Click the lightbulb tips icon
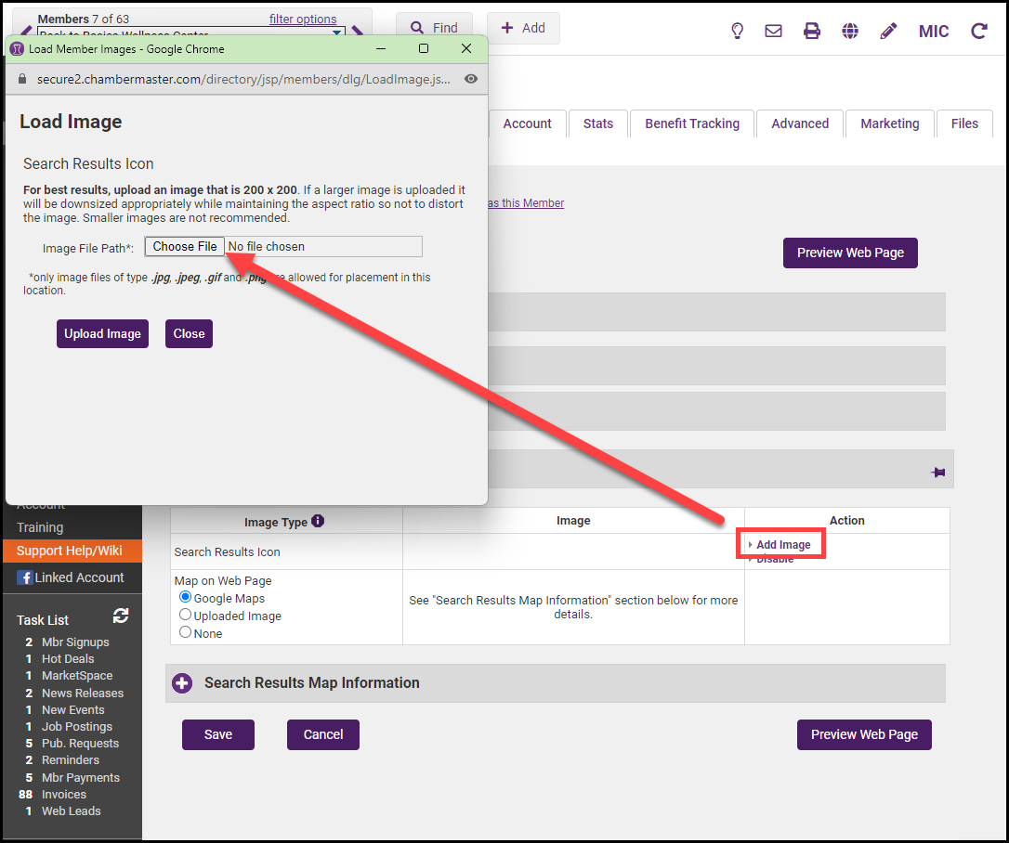1009x843 pixels. [737, 31]
